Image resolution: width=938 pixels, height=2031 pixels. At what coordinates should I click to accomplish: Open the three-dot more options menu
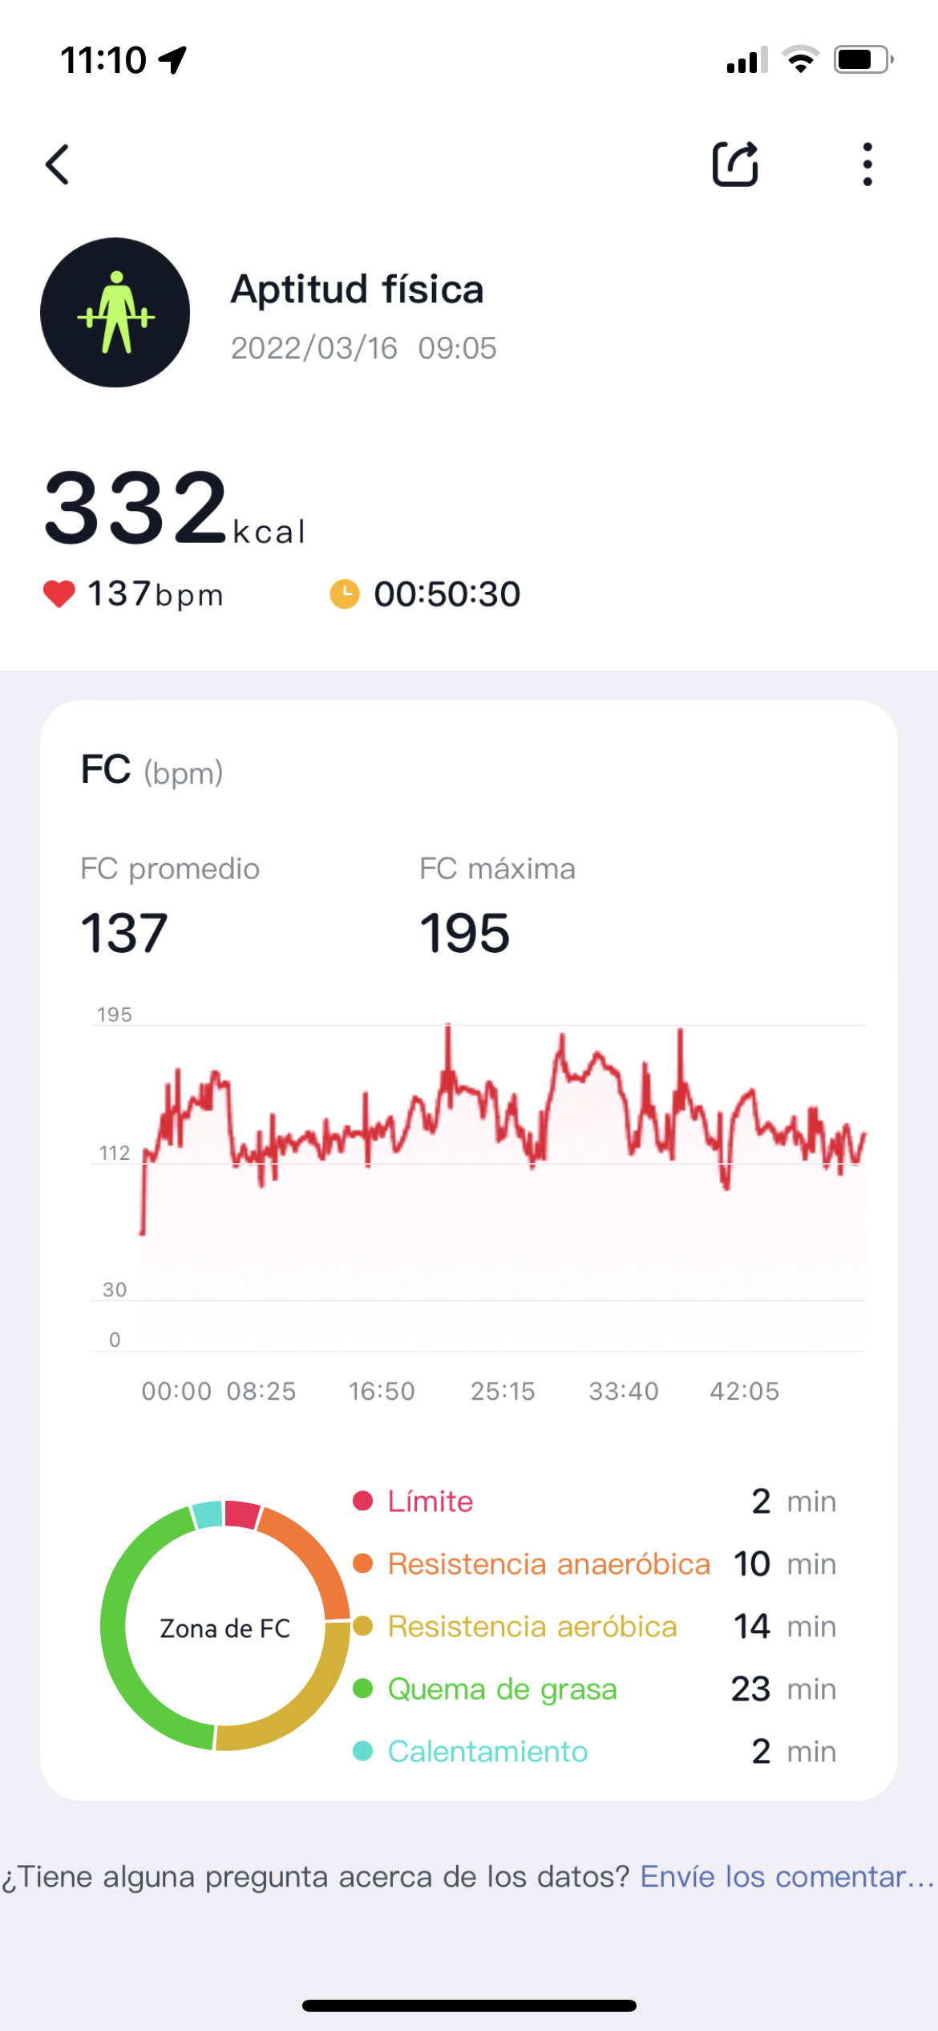(867, 164)
